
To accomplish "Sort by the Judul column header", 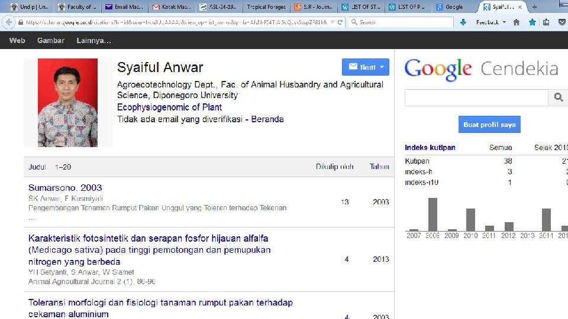I will point(37,167).
